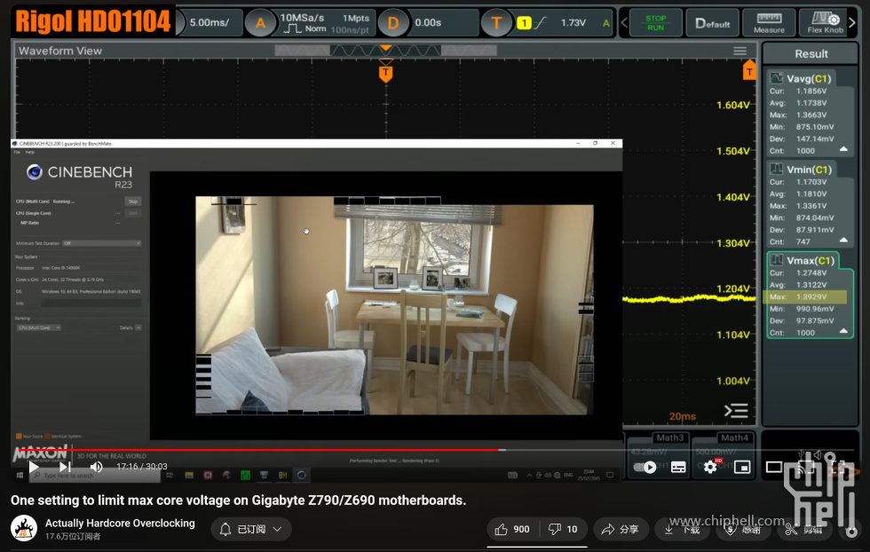
Task: Click the Windows Start button in the video
Action: click(20, 476)
